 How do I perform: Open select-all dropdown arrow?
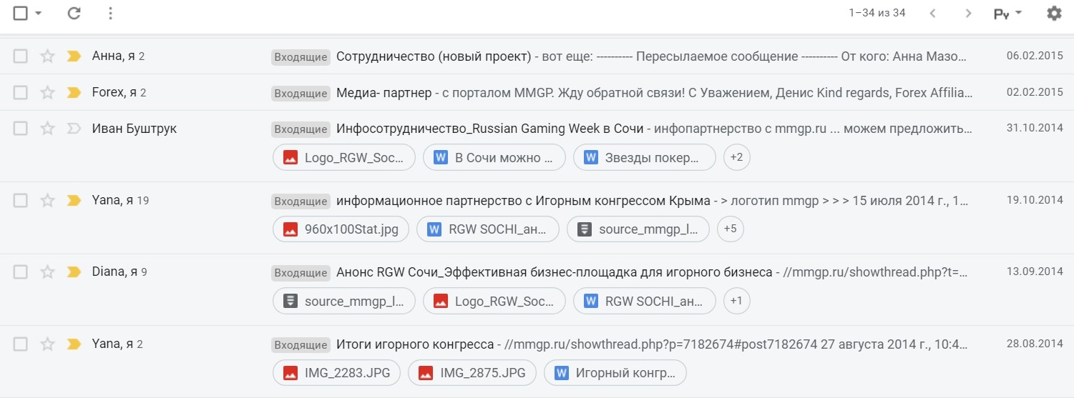click(38, 13)
